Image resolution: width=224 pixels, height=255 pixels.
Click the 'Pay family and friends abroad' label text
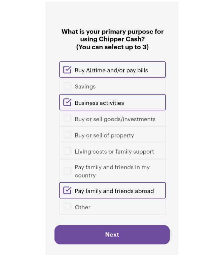(x=114, y=191)
